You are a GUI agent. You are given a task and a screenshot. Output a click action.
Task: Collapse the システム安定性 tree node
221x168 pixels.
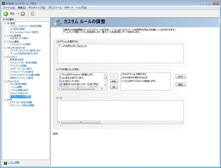click(5, 36)
